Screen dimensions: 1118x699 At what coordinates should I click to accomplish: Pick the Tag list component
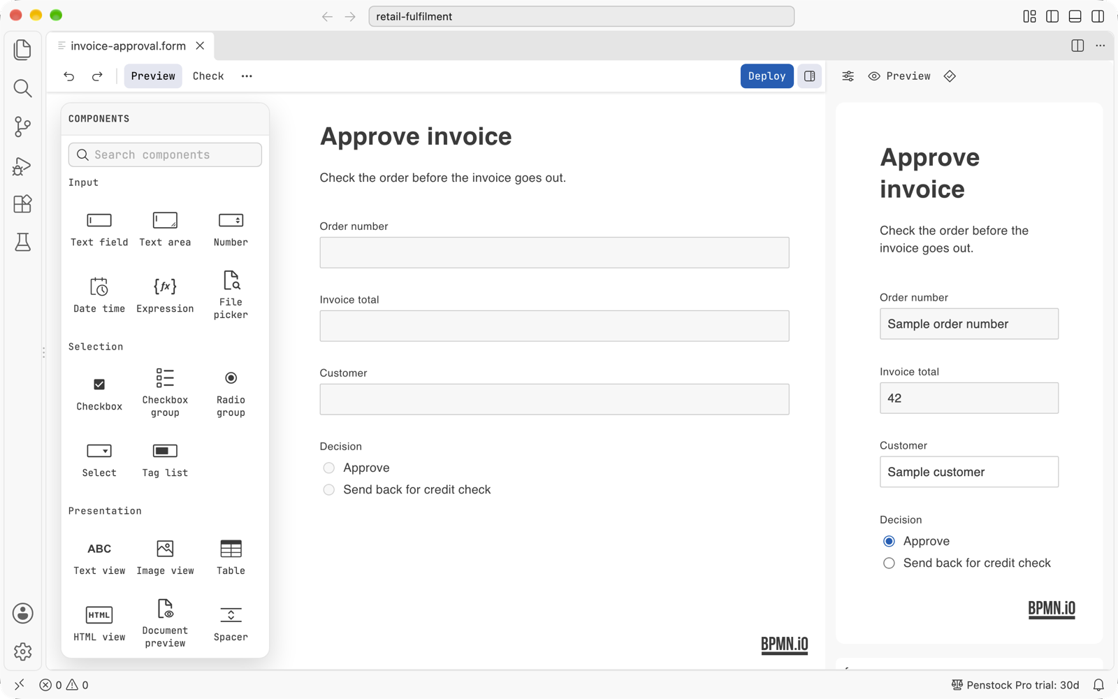click(165, 460)
